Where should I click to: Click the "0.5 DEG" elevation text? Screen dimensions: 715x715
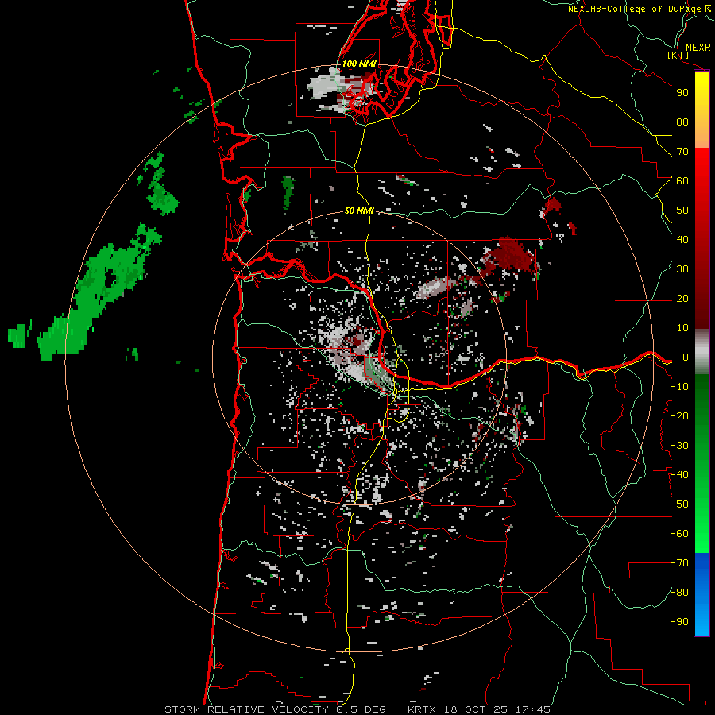tap(361, 709)
